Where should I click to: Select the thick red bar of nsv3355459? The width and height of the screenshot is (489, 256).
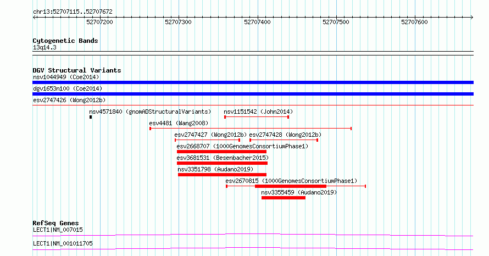pyautogui.click(x=284, y=198)
